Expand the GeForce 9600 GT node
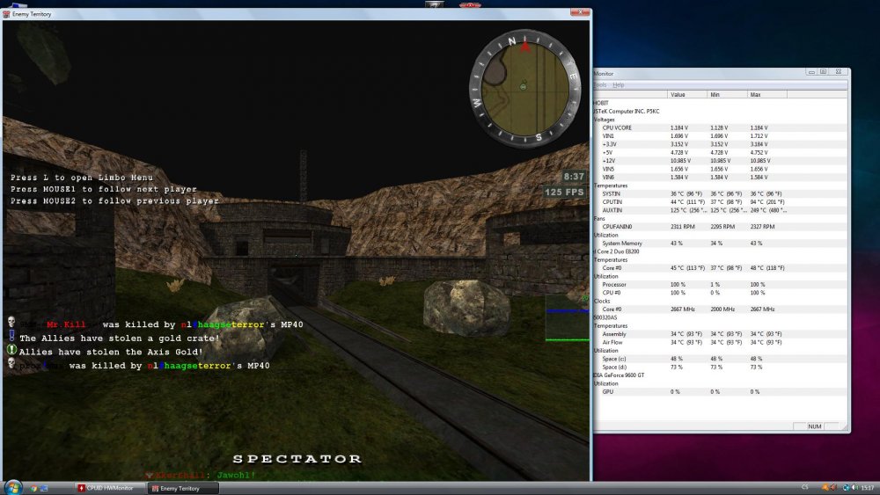880x495 pixels. coord(620,375)
